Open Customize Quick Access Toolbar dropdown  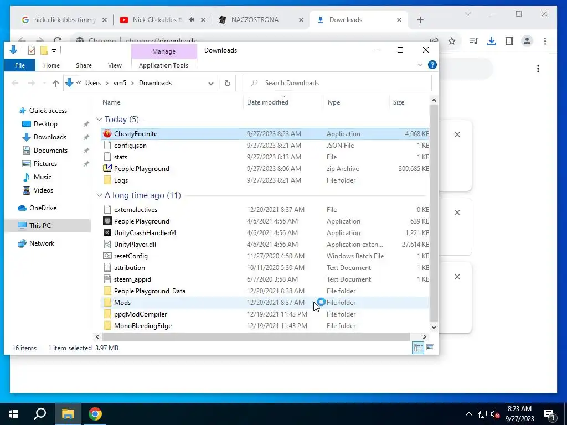(x=54, y=51)
